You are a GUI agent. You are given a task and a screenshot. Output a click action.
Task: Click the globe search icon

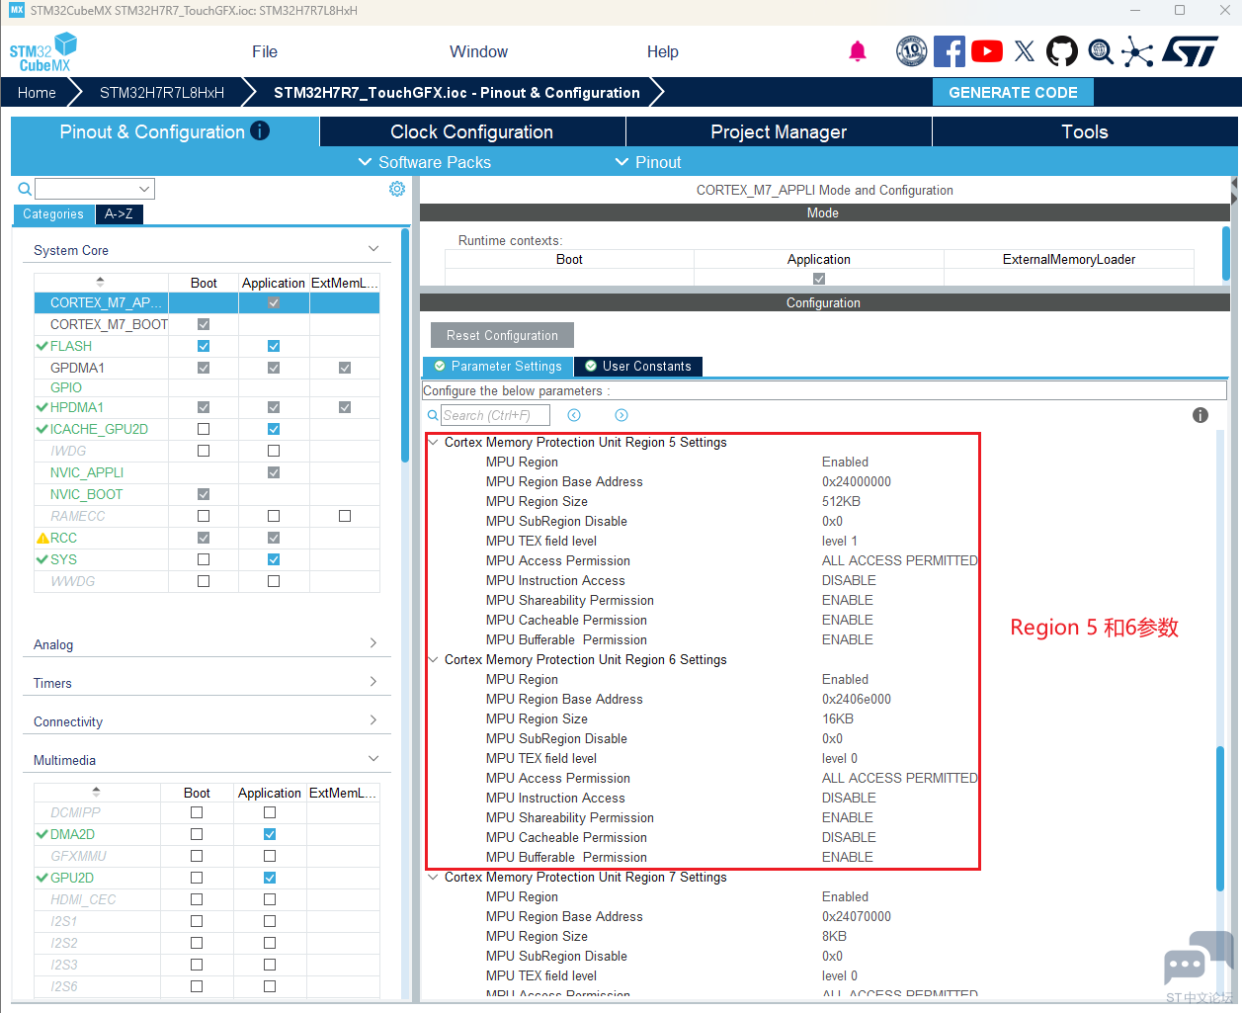tap(1101, 51)
